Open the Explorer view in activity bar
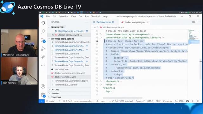The height and width of the screenshot is (114, 203). [x=43, y=23]
